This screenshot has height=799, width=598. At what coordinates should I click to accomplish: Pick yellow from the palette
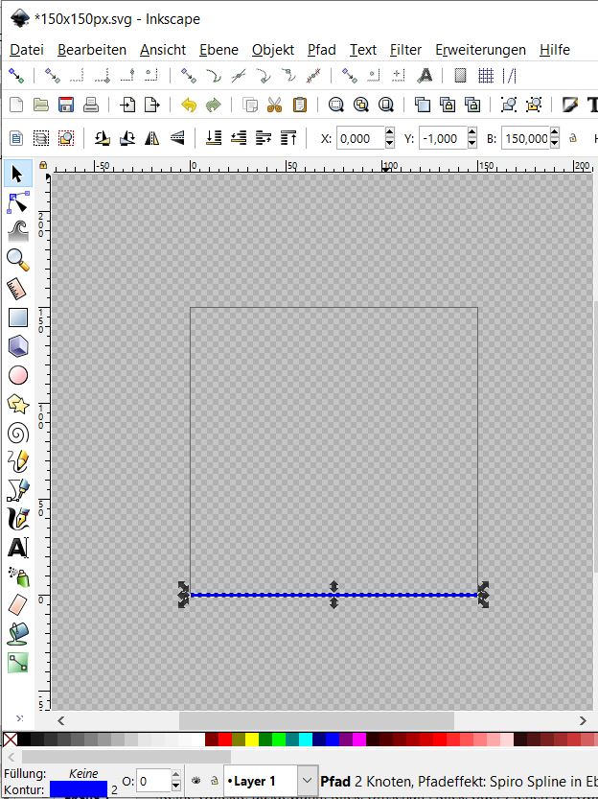pos(252,740)
